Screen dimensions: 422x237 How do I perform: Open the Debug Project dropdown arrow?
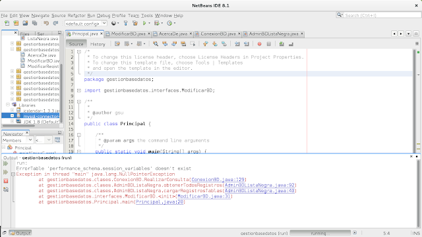pos(162,23)
